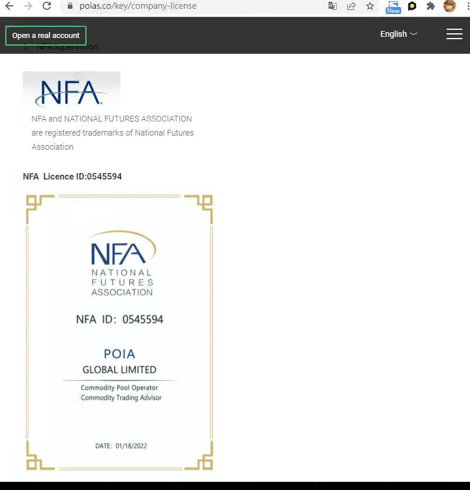Image resolution: width=470 pixels, height=490 pixels.
Task: Reload the page with refresh icon
Action: click(47, 6)
